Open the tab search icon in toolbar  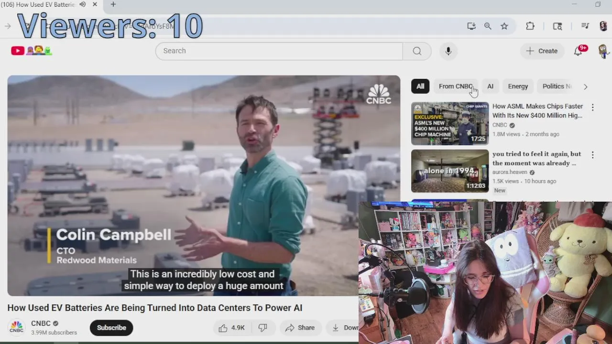click(557, 26)
